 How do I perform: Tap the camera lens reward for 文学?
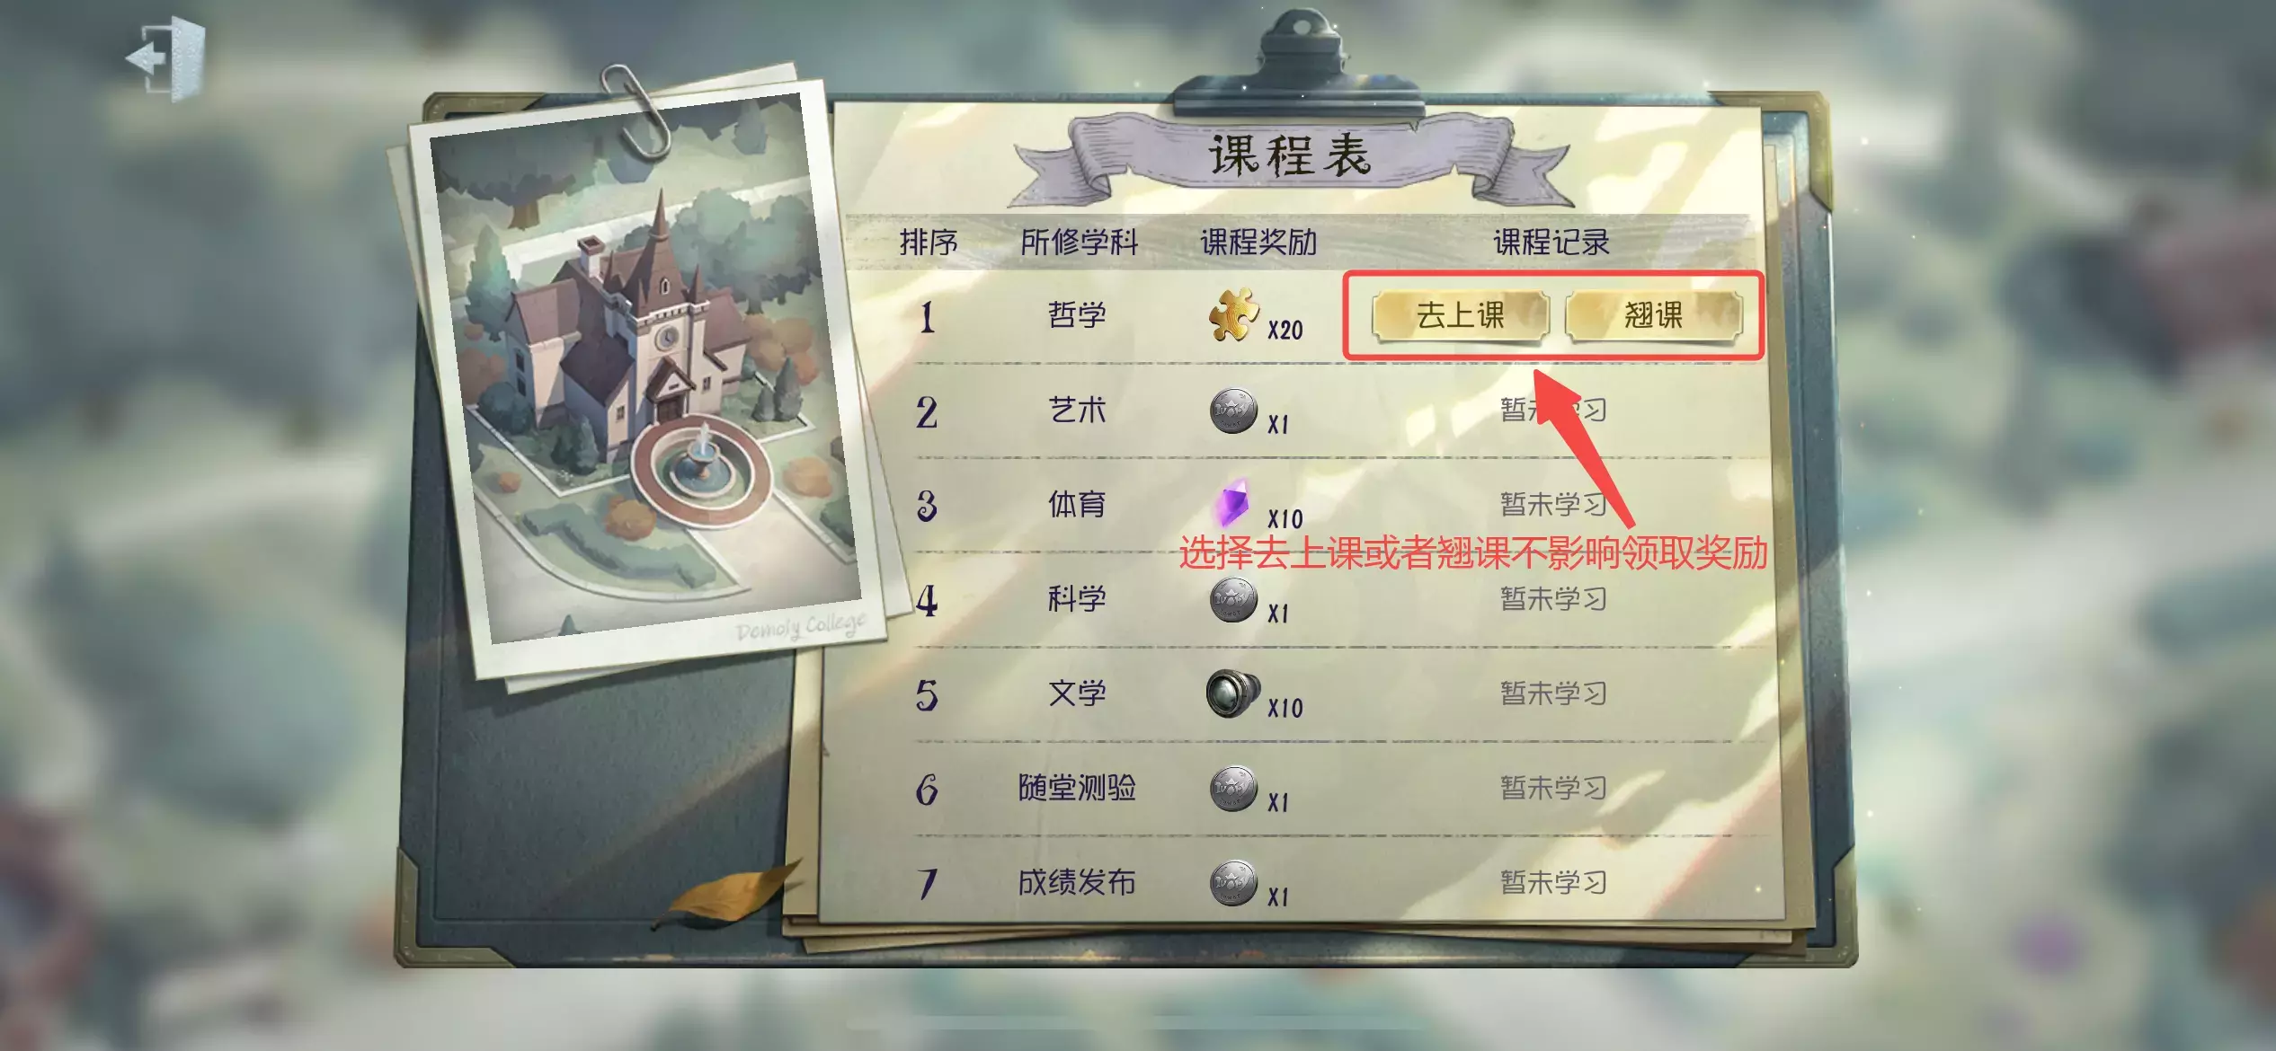(1233, 693)
